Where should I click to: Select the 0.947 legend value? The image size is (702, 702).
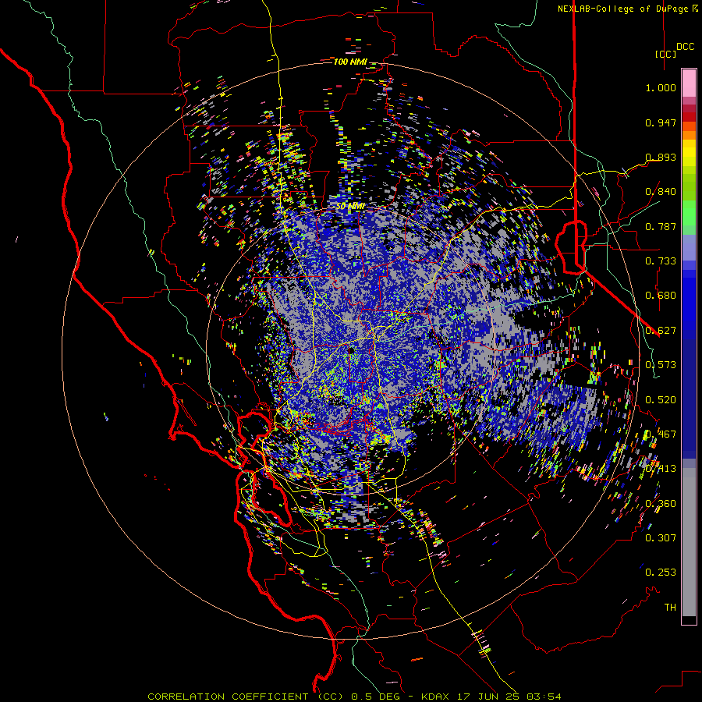pyautogui.click(x=661, y=122)
